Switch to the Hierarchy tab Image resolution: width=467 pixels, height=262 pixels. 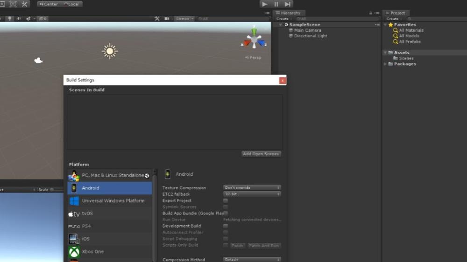[288, 13]
